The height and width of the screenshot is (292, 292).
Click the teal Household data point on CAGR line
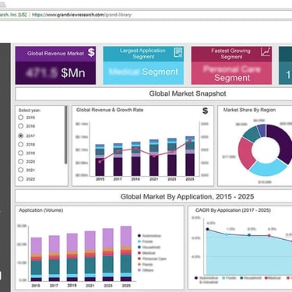[249, 235]
